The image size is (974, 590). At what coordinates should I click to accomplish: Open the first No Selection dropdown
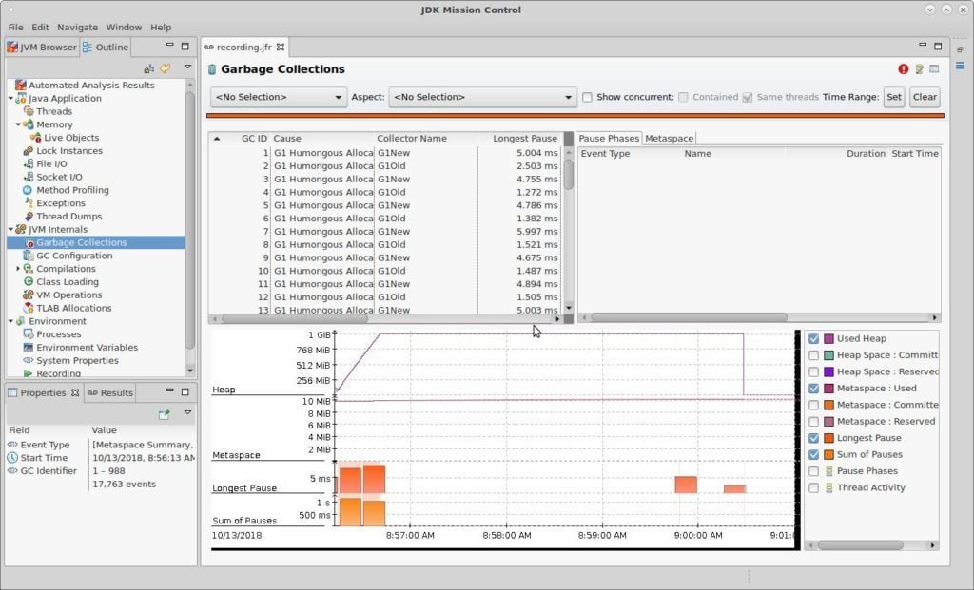tap(279, 98)
